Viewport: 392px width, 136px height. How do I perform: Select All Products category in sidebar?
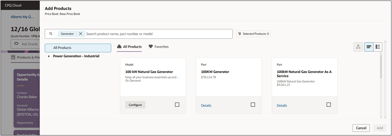click(x=78, y=48)
